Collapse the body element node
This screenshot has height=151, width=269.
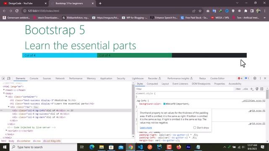click(4, 93)
